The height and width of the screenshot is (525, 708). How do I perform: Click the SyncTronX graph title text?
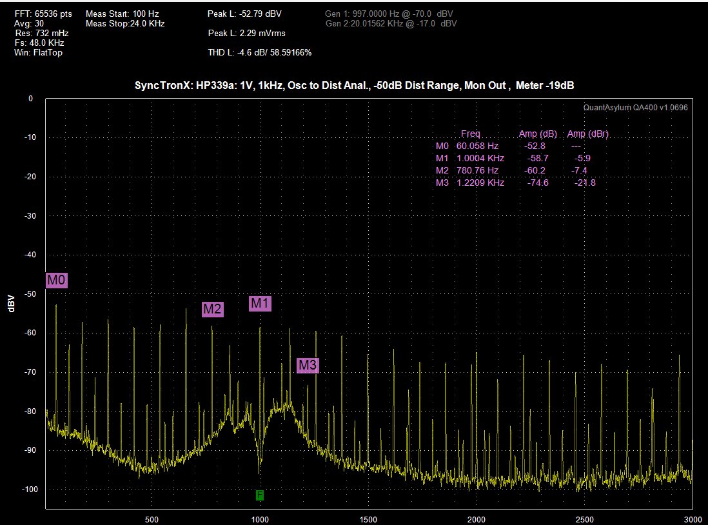(x=354, y=85)
